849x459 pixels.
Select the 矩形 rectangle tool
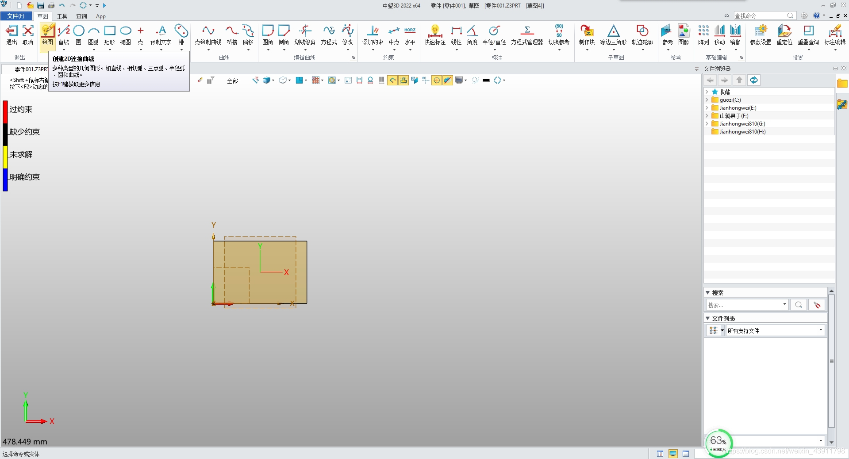coord(109,34)
